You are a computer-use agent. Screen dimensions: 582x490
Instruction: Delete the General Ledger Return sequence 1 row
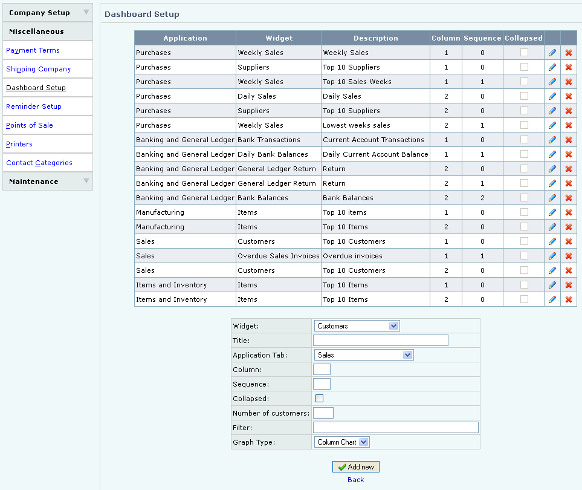569,183
